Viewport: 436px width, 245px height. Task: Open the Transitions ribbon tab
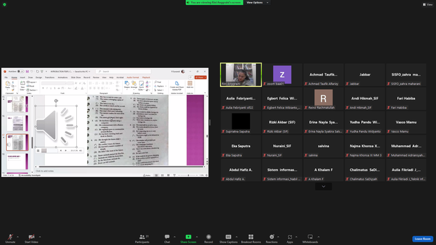click(50, 78)
